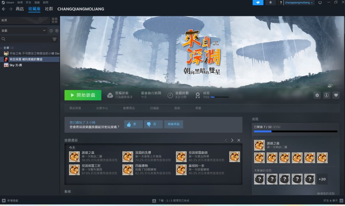345x206 pixels.
Task: Open advanced filter options beside search
Action: [55, 39]
